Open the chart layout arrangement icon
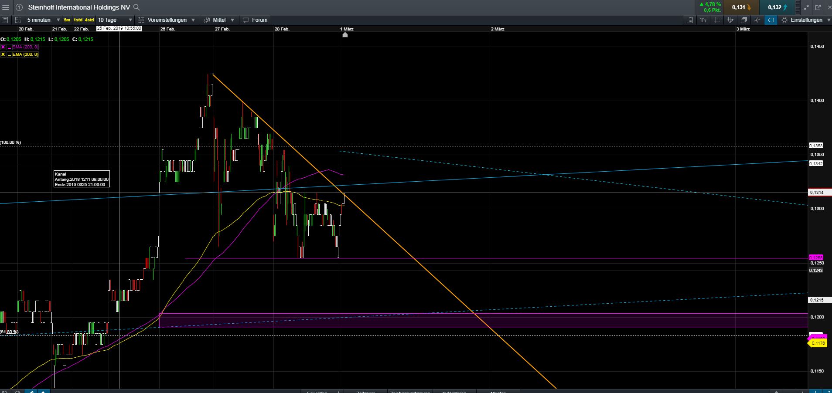The width and height of the screenshot is (832, 393). 743,20
